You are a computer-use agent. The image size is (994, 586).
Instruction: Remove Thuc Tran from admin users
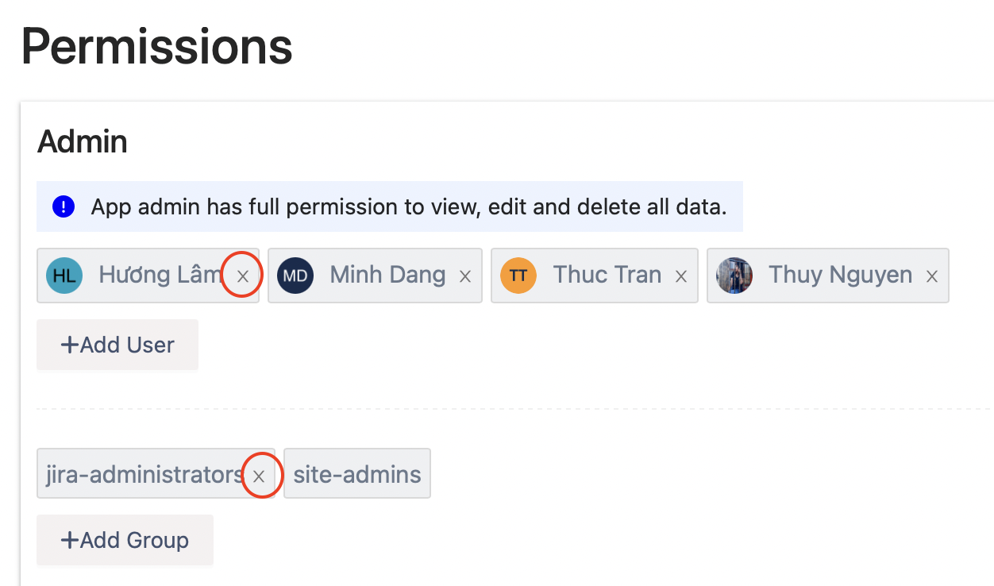pyautogui.click(x=680, y=276)
